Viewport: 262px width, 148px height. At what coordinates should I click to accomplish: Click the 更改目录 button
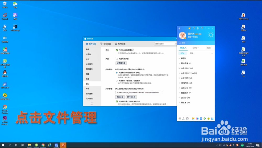tap(120, 97)
